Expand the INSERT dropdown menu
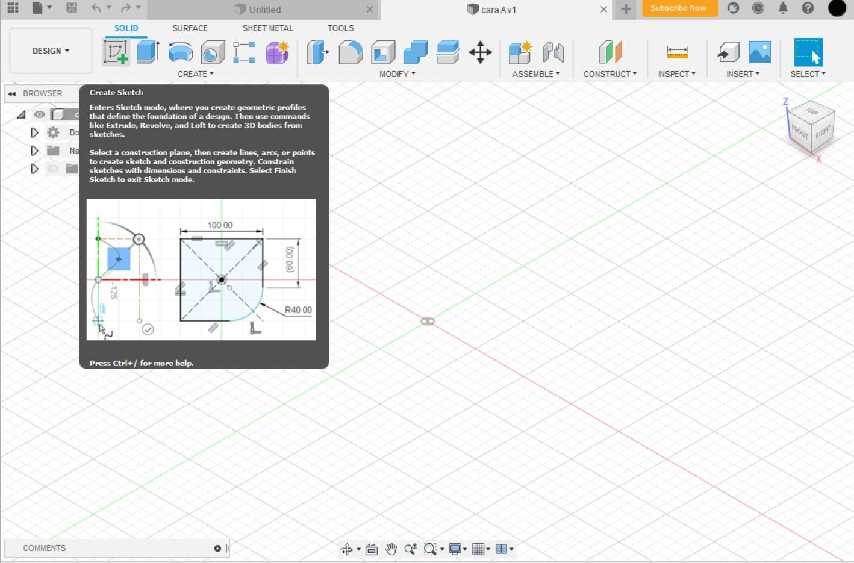This screenshot has height=563, width=854. pos(743,74)
